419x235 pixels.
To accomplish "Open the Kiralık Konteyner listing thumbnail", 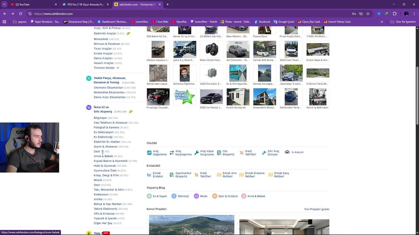I will click(x=238, y=97).
